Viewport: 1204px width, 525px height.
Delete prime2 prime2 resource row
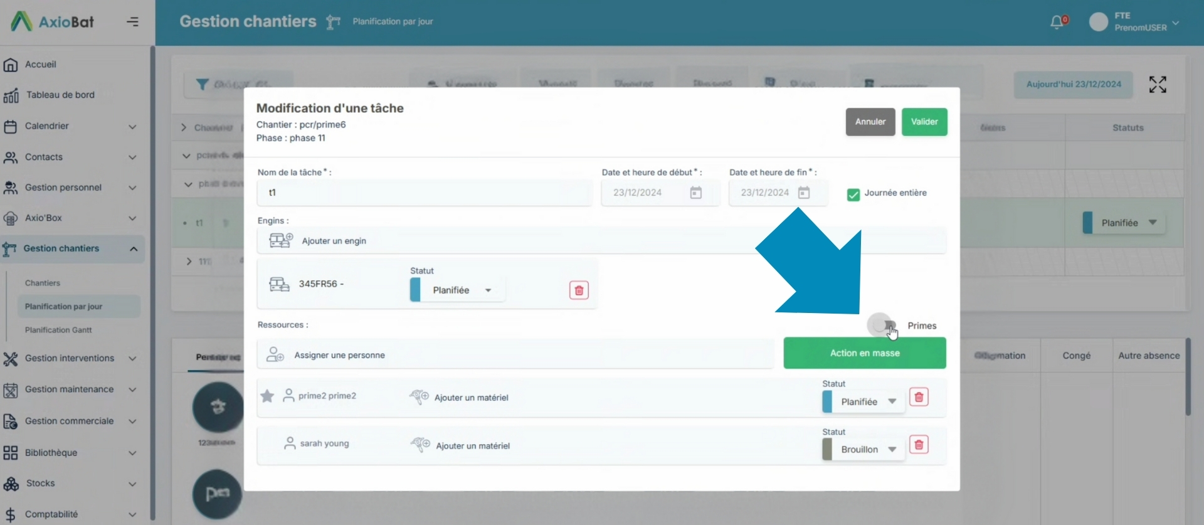pos(919,397)
